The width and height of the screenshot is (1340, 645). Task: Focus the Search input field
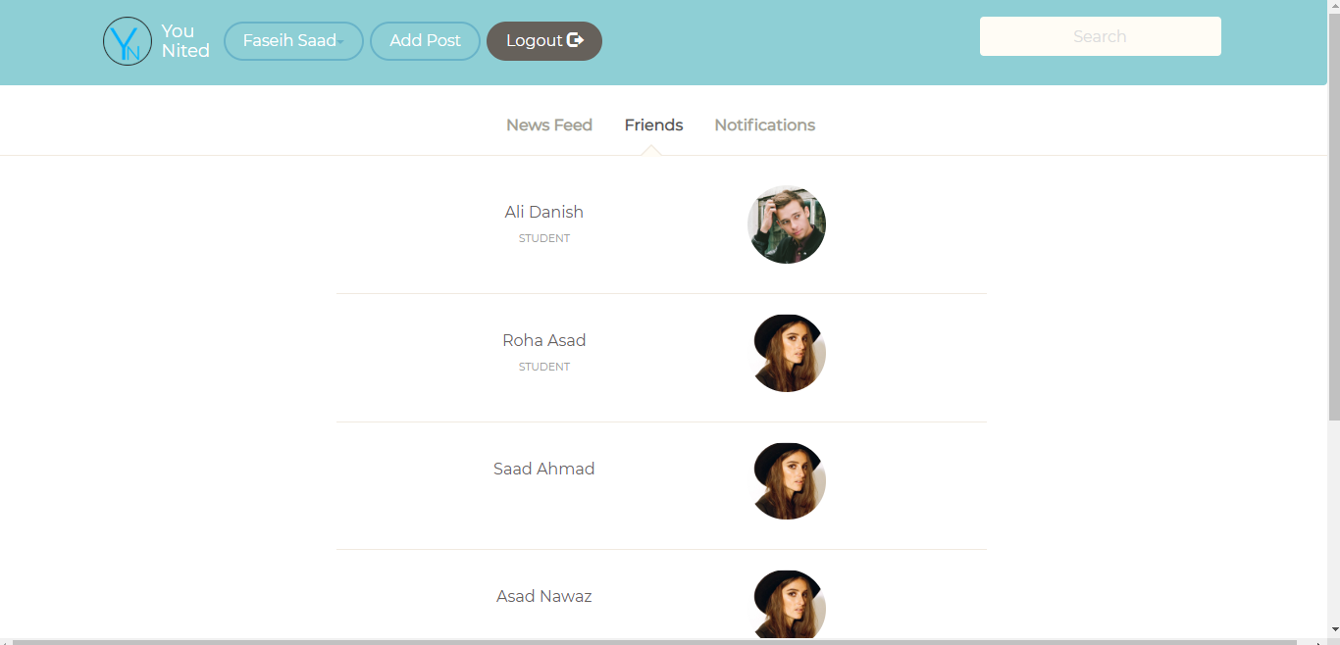click(x=1101, y=36)
